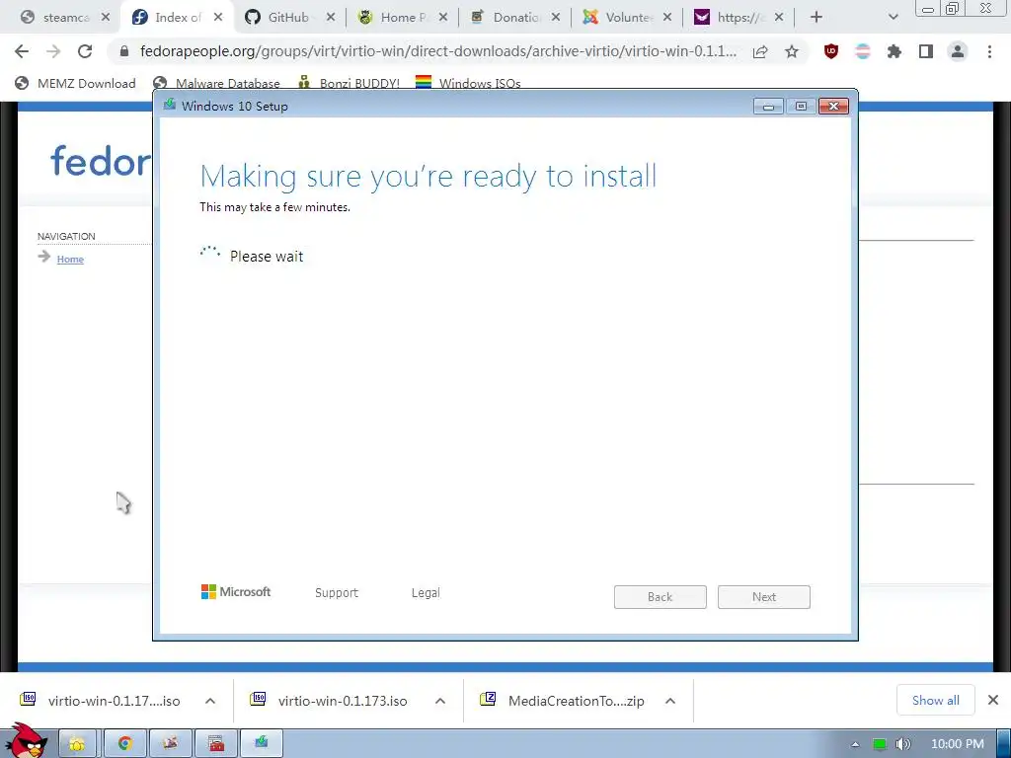Open File Explorer taskbar icon

(77, 744)
